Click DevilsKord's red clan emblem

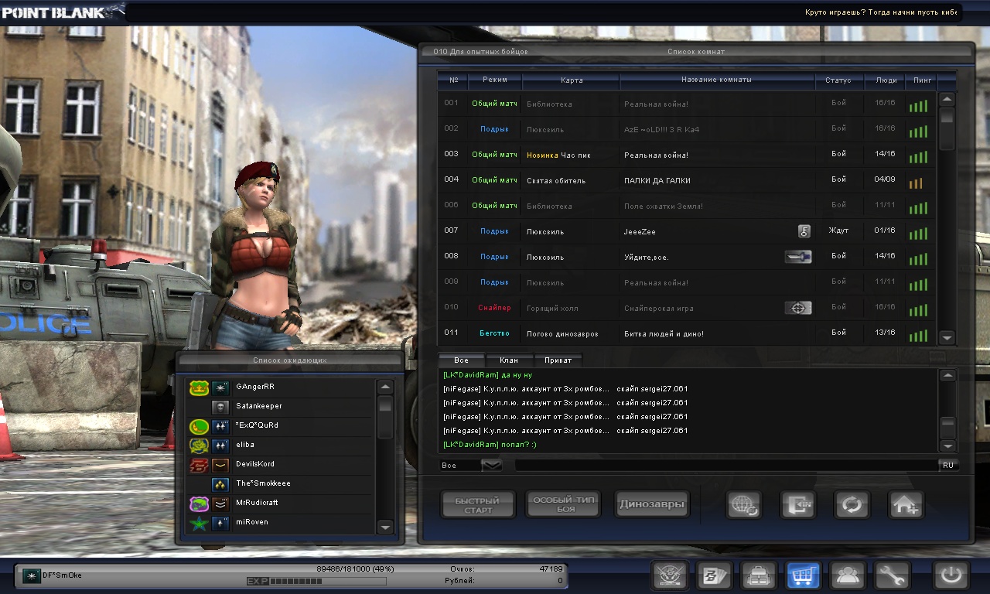point(199,464)
